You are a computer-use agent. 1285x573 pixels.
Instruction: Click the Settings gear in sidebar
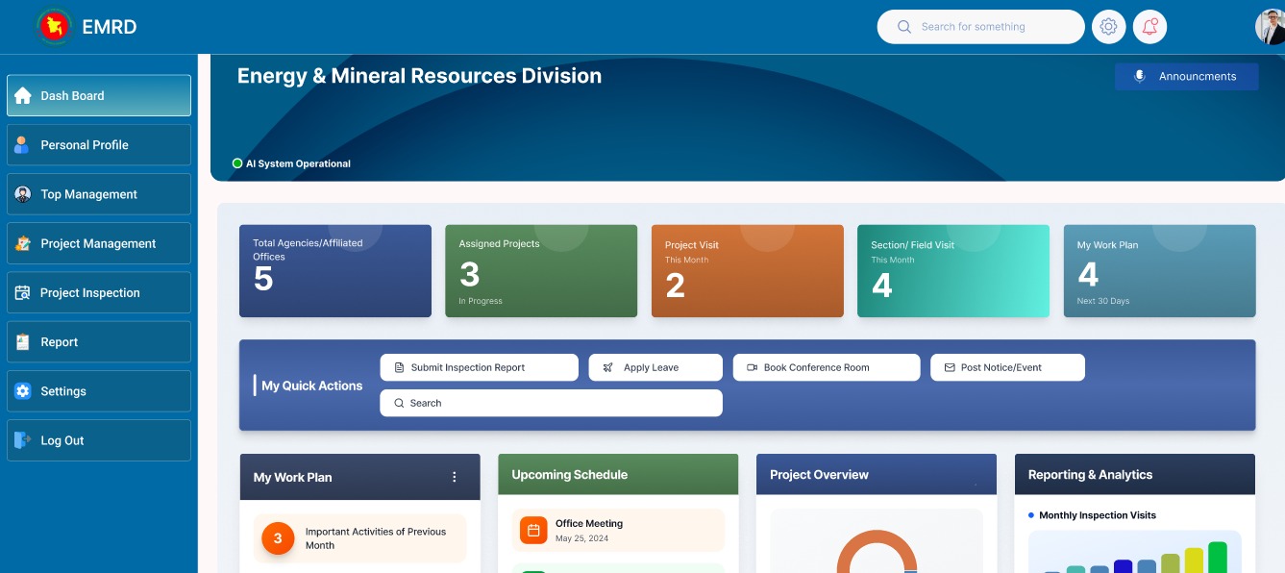22,391
